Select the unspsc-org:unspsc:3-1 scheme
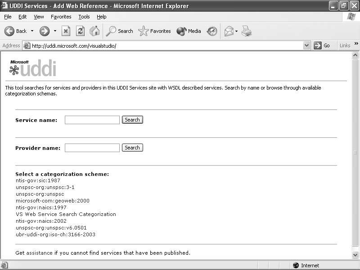The height and width of the screenshot is (270, 360). click(x=45, y=187)
